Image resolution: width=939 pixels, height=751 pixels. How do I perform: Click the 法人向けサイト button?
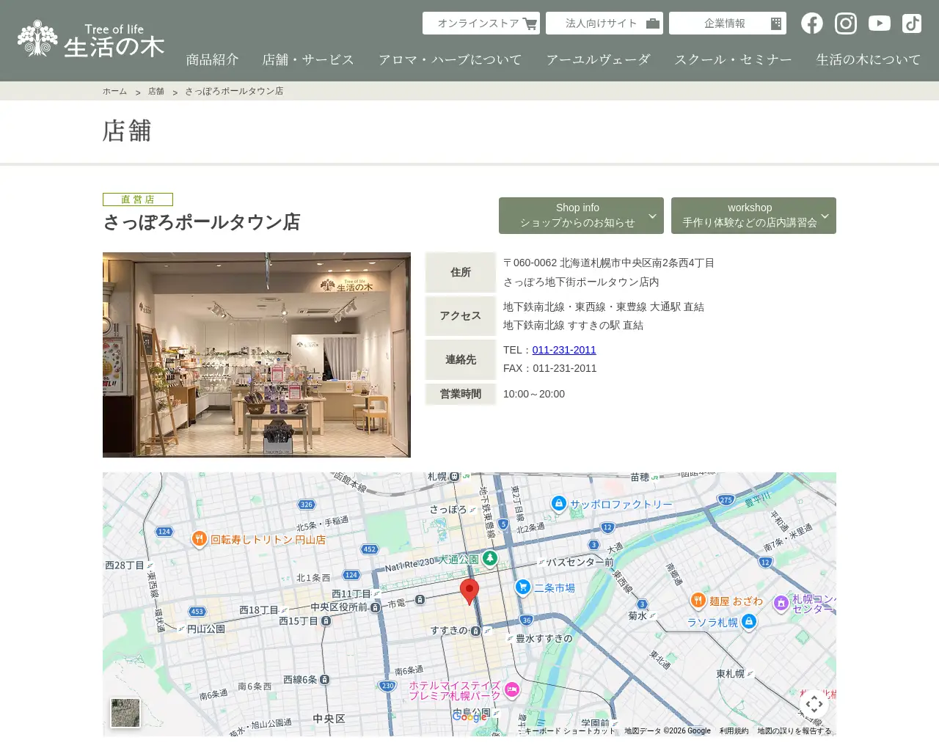[604, 23]
